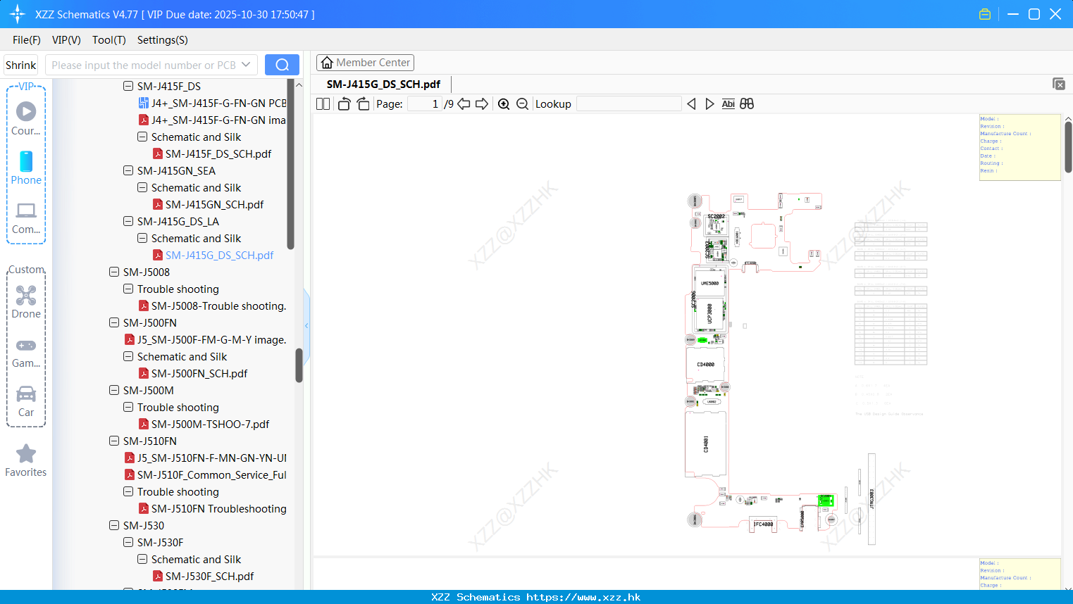The image size is (1073, 604).
Task: Open the binoculars search icon
Action: pyautogui.click(x=747, y=104)
